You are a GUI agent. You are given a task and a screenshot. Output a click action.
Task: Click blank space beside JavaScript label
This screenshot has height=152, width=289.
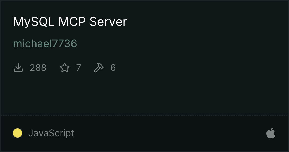point(166,133)
